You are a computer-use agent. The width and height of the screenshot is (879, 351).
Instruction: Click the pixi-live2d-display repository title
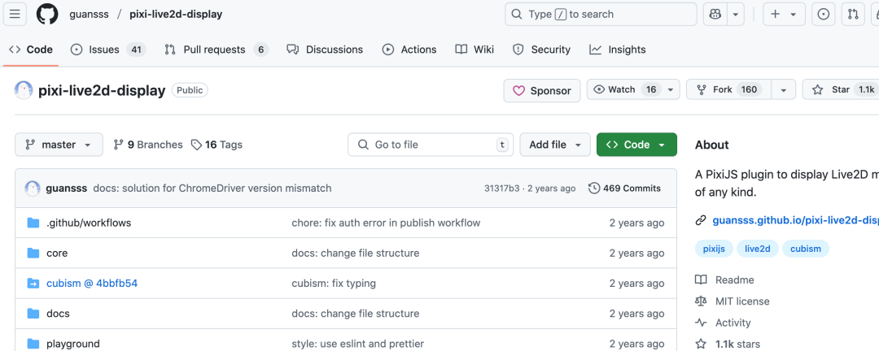pyautogui.click(x=102, y=91)
